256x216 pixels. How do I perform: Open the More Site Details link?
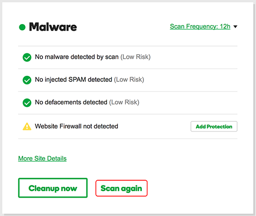click(x=42, y=159)
